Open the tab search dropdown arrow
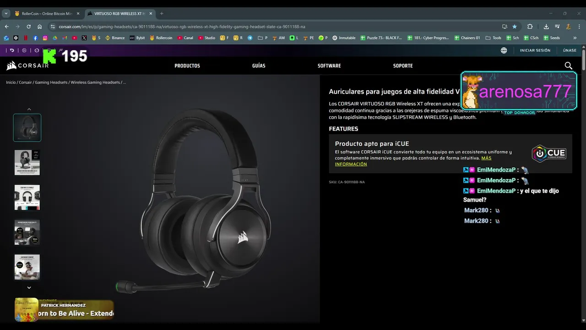The height and width of the screenshot is (330, 586). (x=6, y=13)
